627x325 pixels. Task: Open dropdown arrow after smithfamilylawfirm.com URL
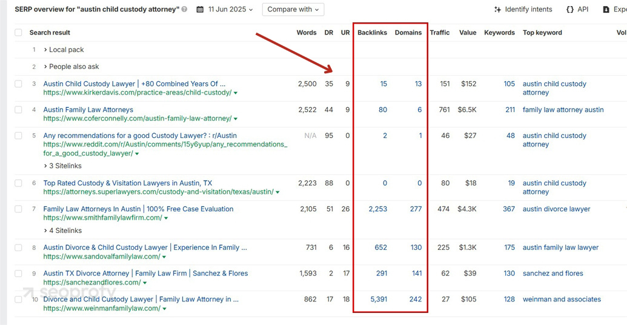(x=166, y=218)
